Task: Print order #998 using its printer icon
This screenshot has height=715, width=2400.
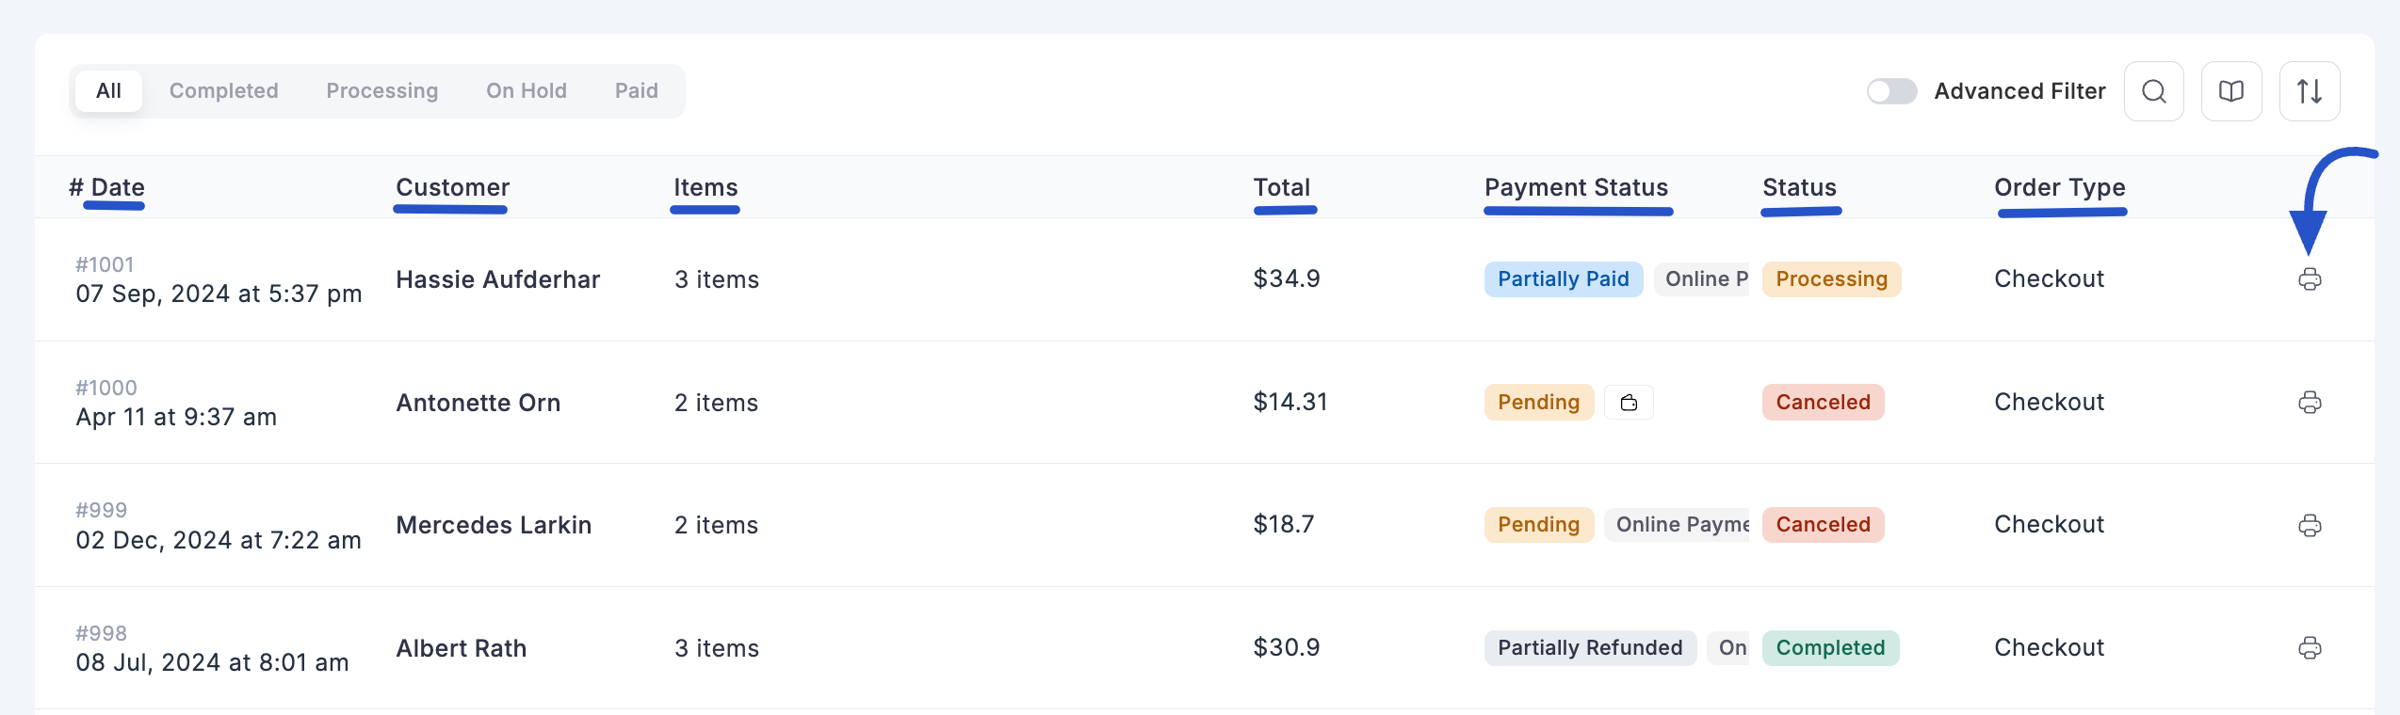Action: pos(2311,647)
